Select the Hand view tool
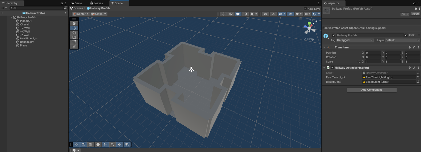This screenshot has width=421, height=152. [74, 23]
